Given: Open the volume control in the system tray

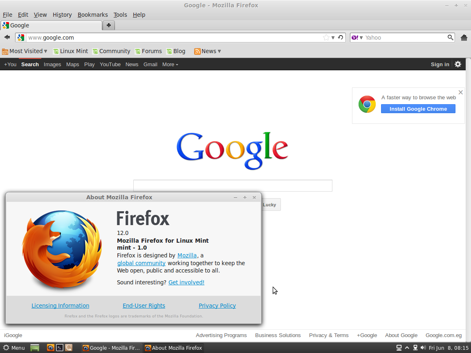Looking at the screenshot, I should (423, 348).
